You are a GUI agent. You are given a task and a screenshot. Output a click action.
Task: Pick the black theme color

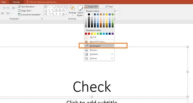click(89, 15)
